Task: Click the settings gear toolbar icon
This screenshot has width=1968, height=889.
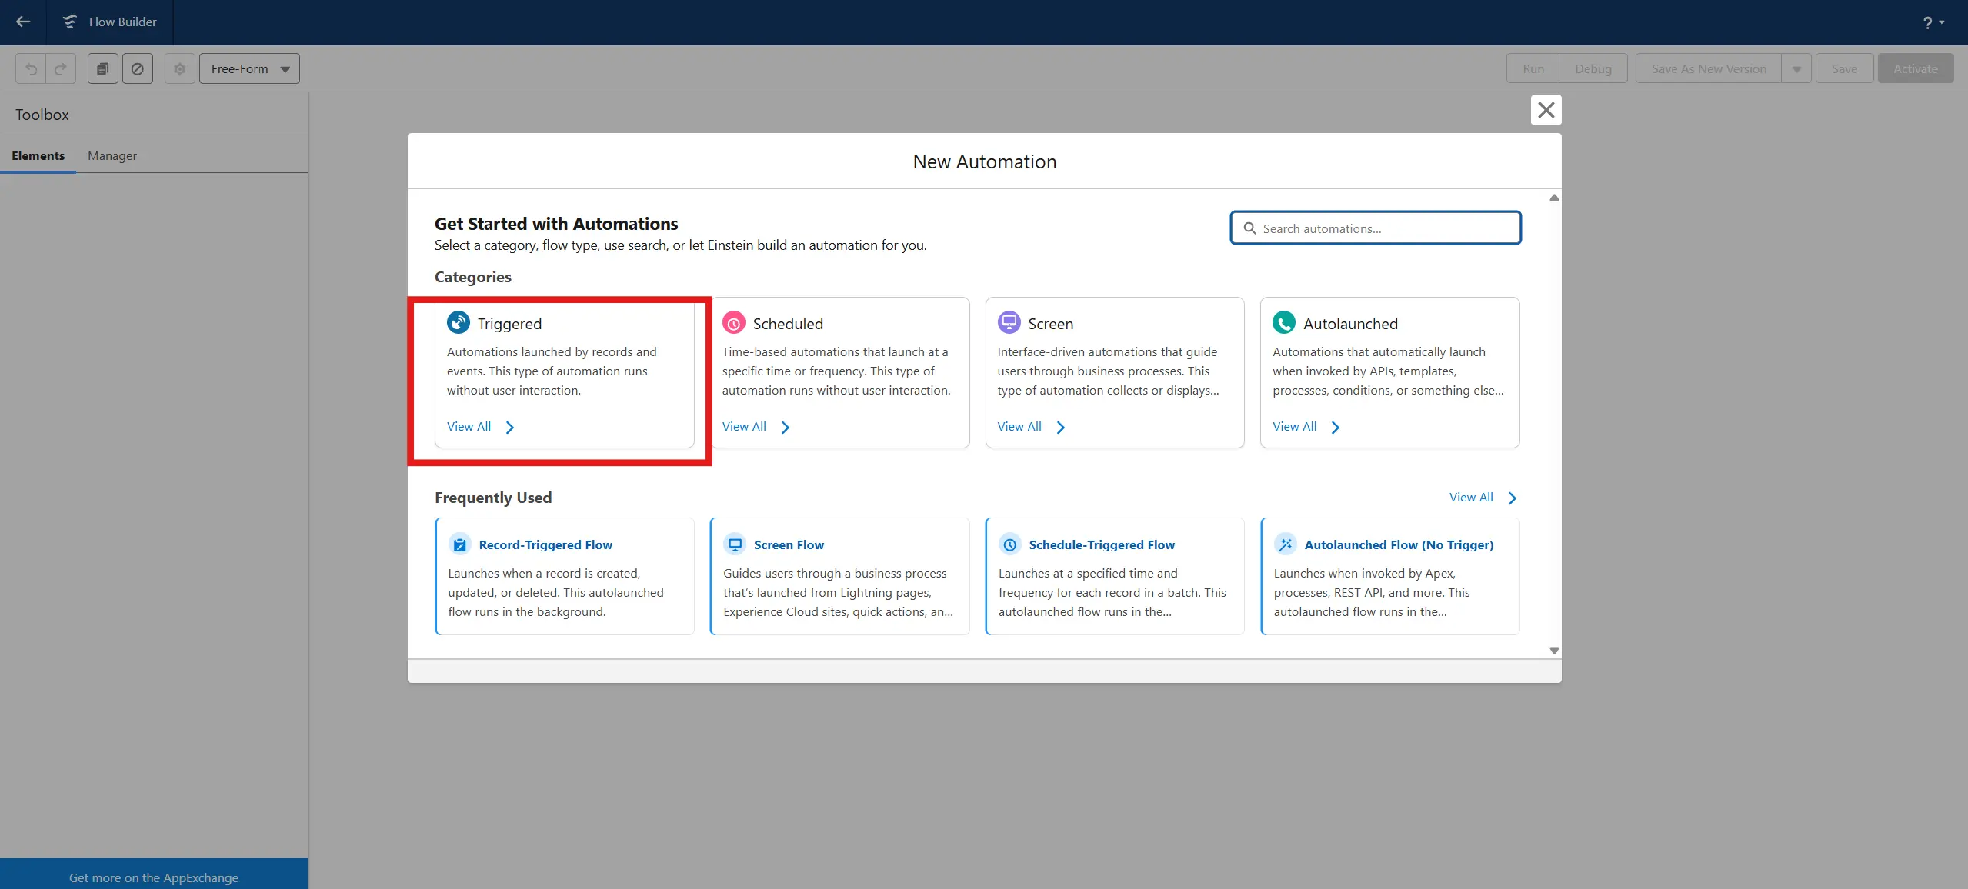Action: tap(179, 68)
